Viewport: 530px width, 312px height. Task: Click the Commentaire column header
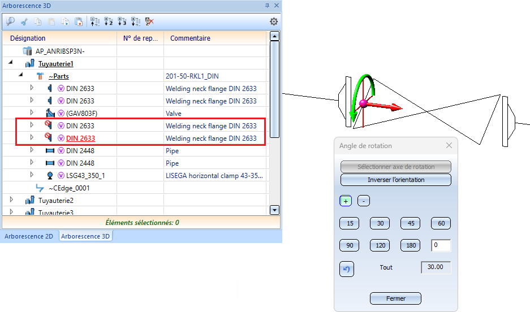pos(216,38)
